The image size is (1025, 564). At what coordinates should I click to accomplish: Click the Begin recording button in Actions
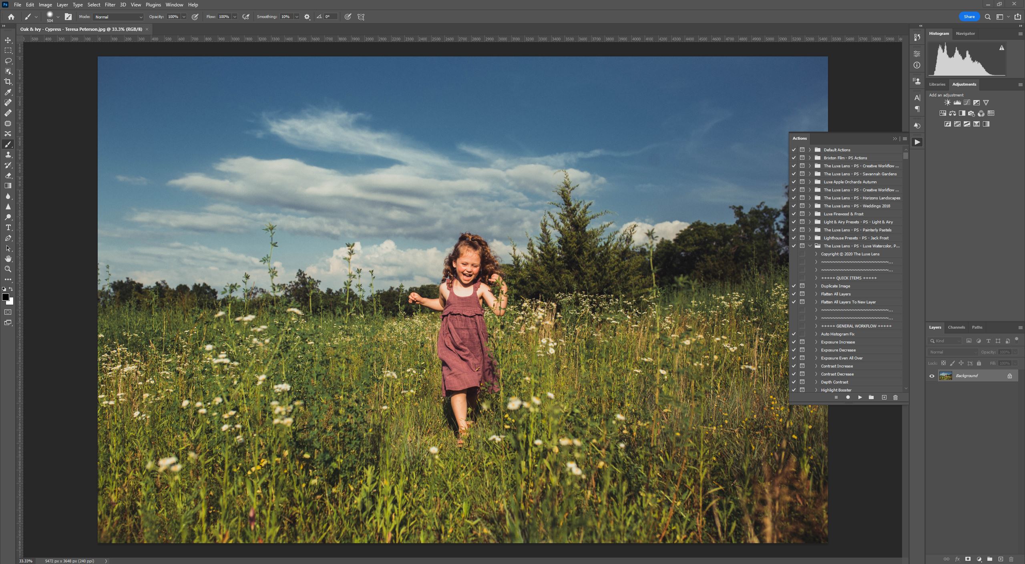pos(848,397)
